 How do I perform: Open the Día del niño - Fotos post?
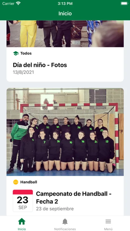40,65
